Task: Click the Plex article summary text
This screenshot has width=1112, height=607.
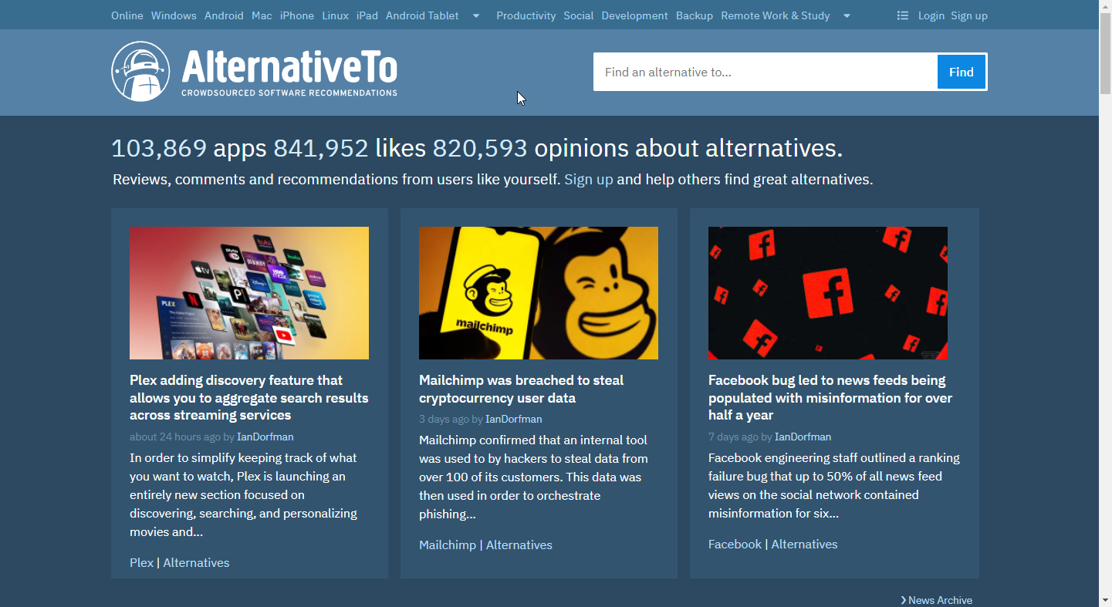Action: click(244, 495)
